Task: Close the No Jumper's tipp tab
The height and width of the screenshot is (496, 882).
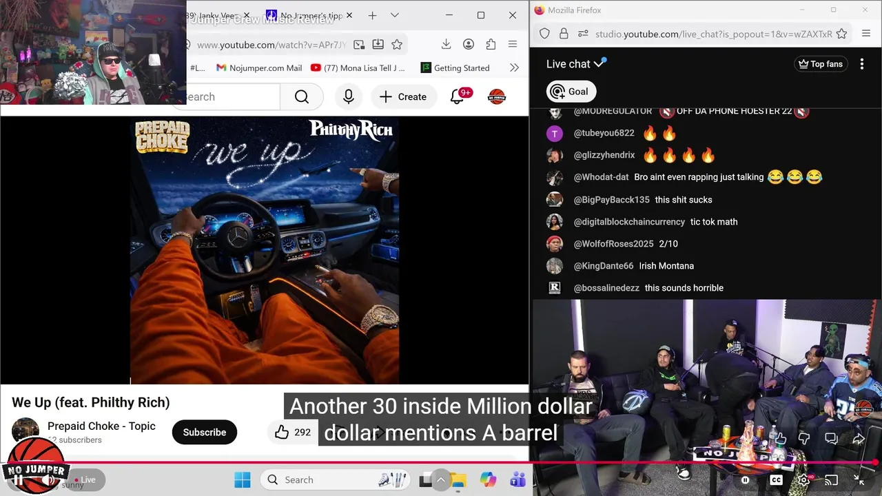Action: pos(349,15)
